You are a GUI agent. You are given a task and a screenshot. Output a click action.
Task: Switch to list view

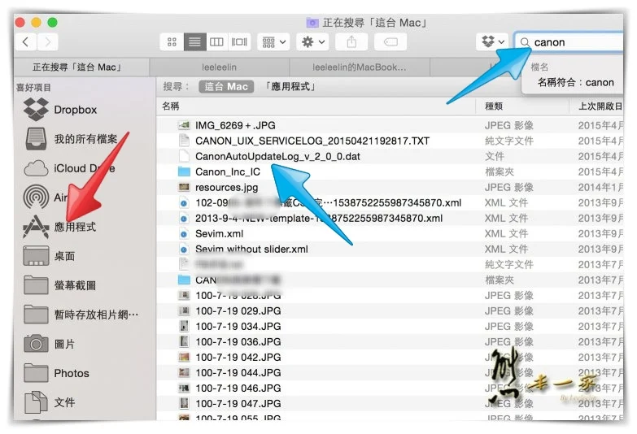[194, 41]
